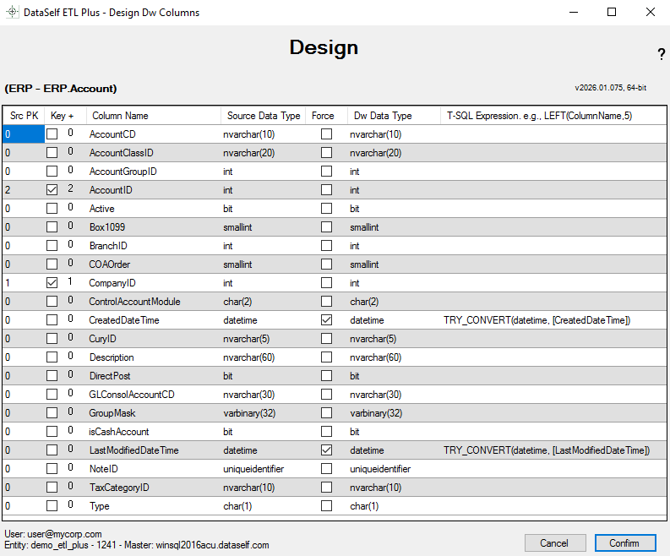Enable Force checkbox for Description row
Screen dimensions: 670x556
[x=326, y=357]
